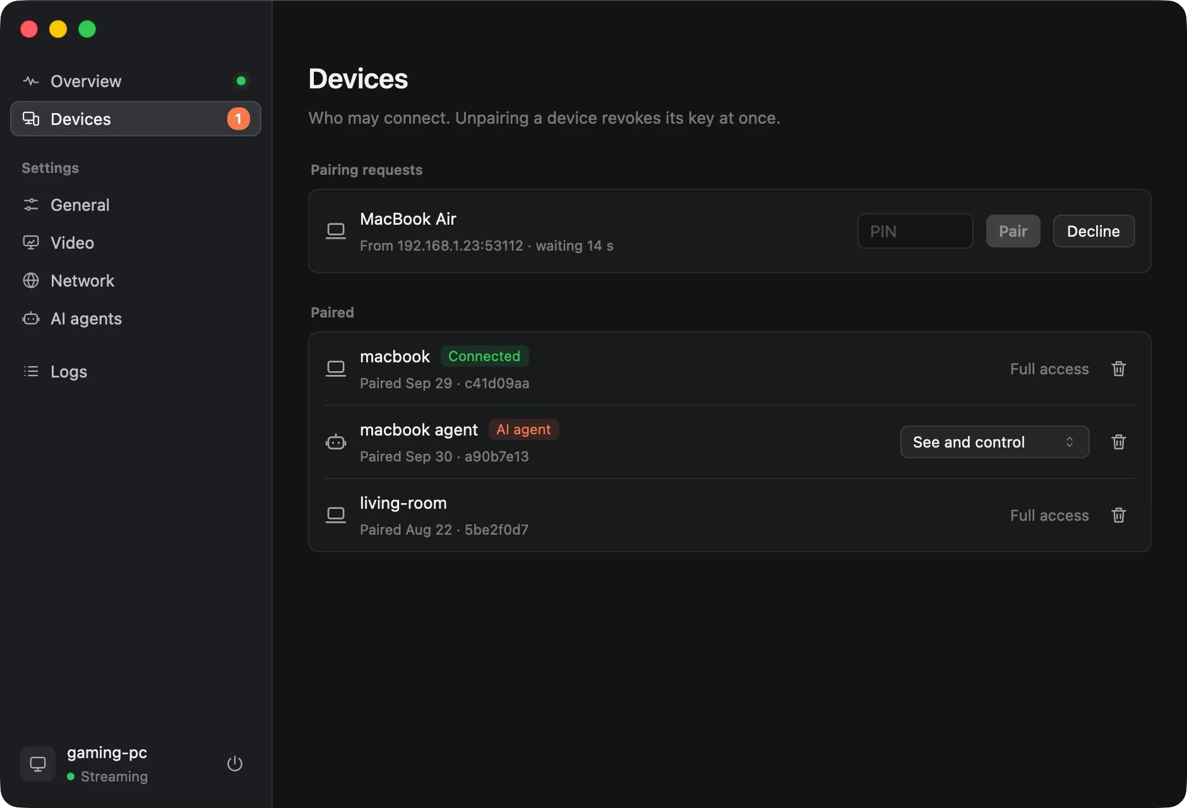Click 'Paired Sep 29 · c41d09aa' text
The image size is (1187, 808).
click(x=444, y=383)
